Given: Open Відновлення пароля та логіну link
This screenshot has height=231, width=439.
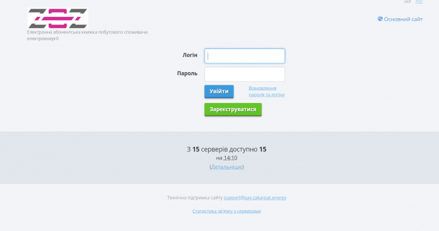Looking at the screenshot, I should [x=267, y=92].
